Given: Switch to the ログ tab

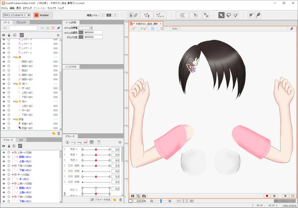Looking at the screenshot, I should [x=21, y=140].
